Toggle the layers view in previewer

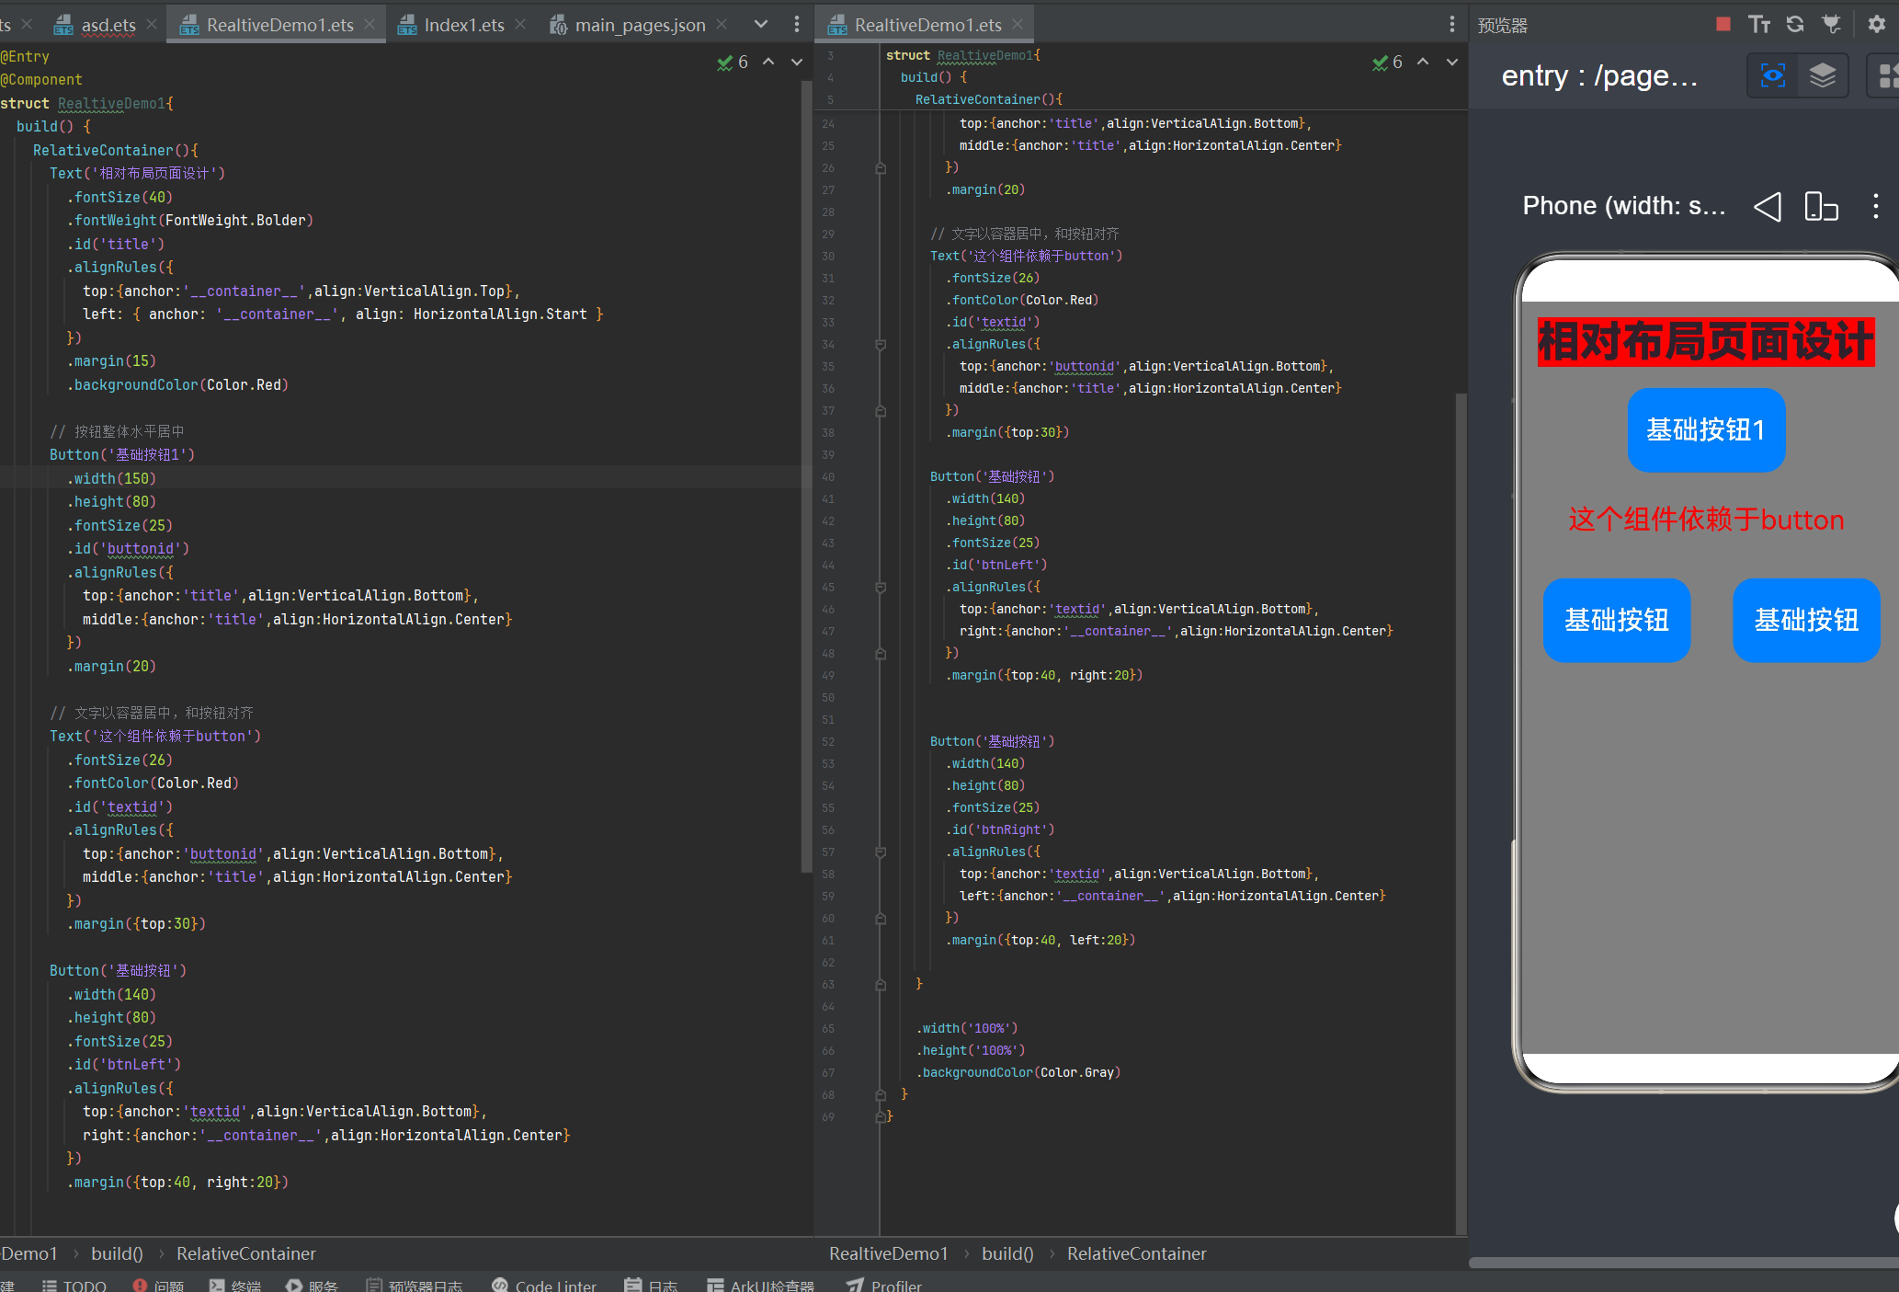(1823, 75)
